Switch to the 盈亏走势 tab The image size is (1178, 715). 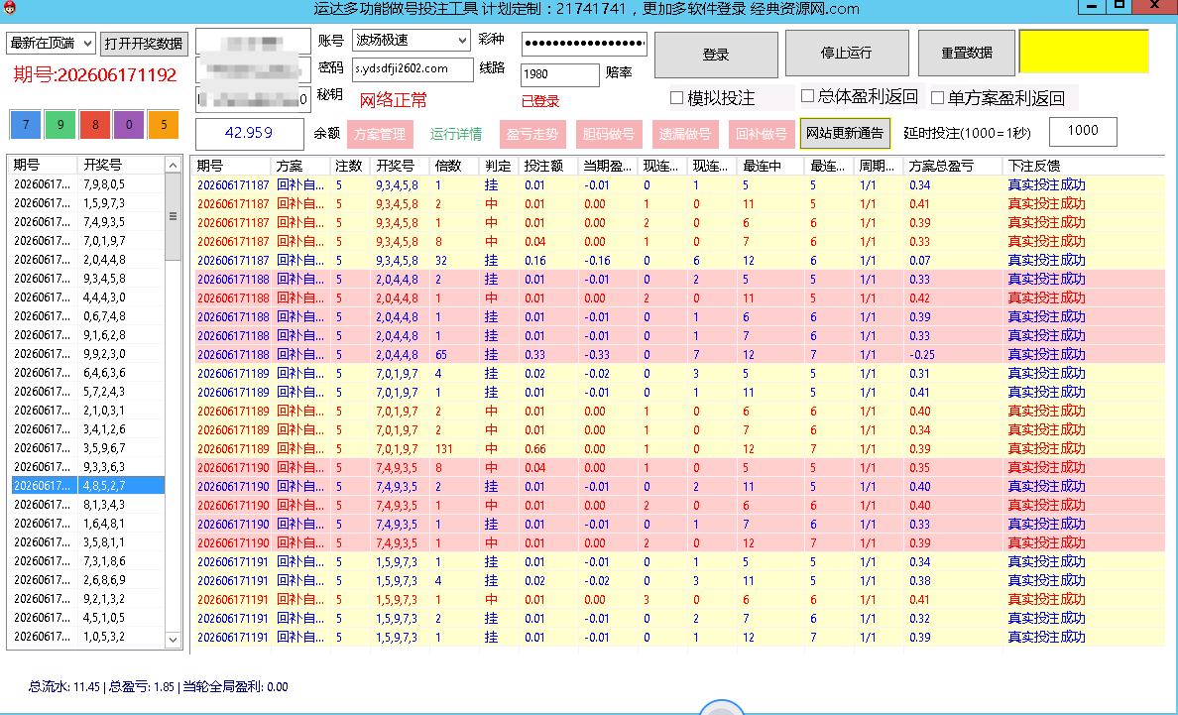[x=531, y=135]
